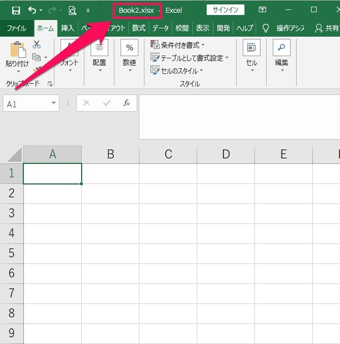Open セルのスタイル menu
Image resolution: width=340 pixels, height=344 pixels.
tap(177, 71)
